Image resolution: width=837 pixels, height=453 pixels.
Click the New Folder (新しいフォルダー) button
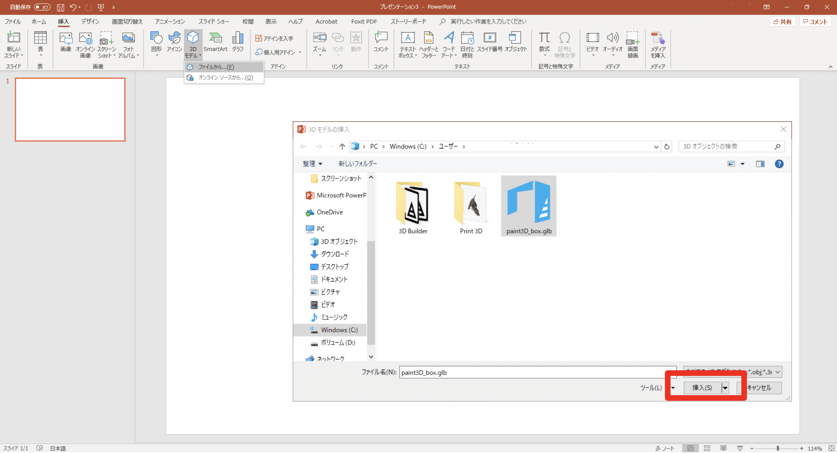[357, 164]
